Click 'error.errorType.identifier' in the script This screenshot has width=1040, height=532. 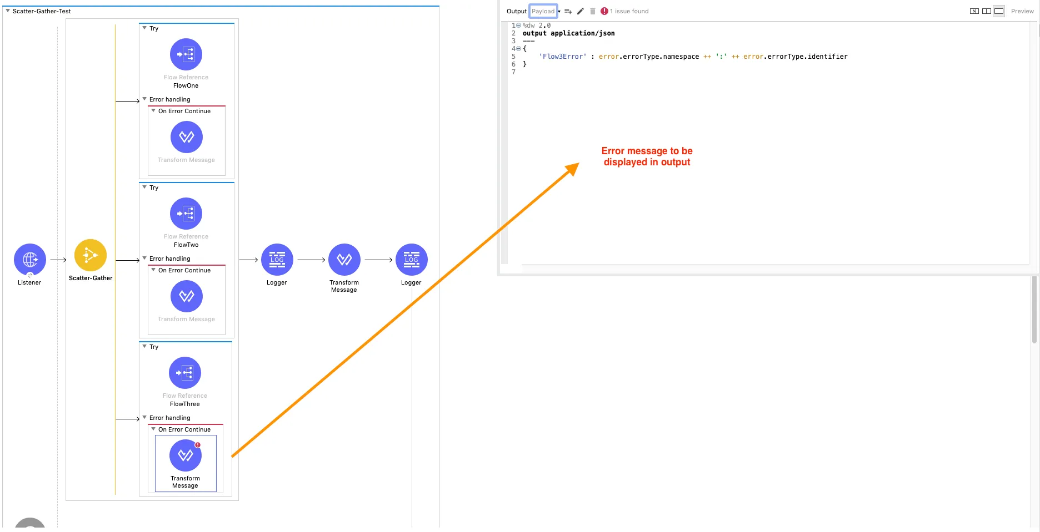[796, 57]
